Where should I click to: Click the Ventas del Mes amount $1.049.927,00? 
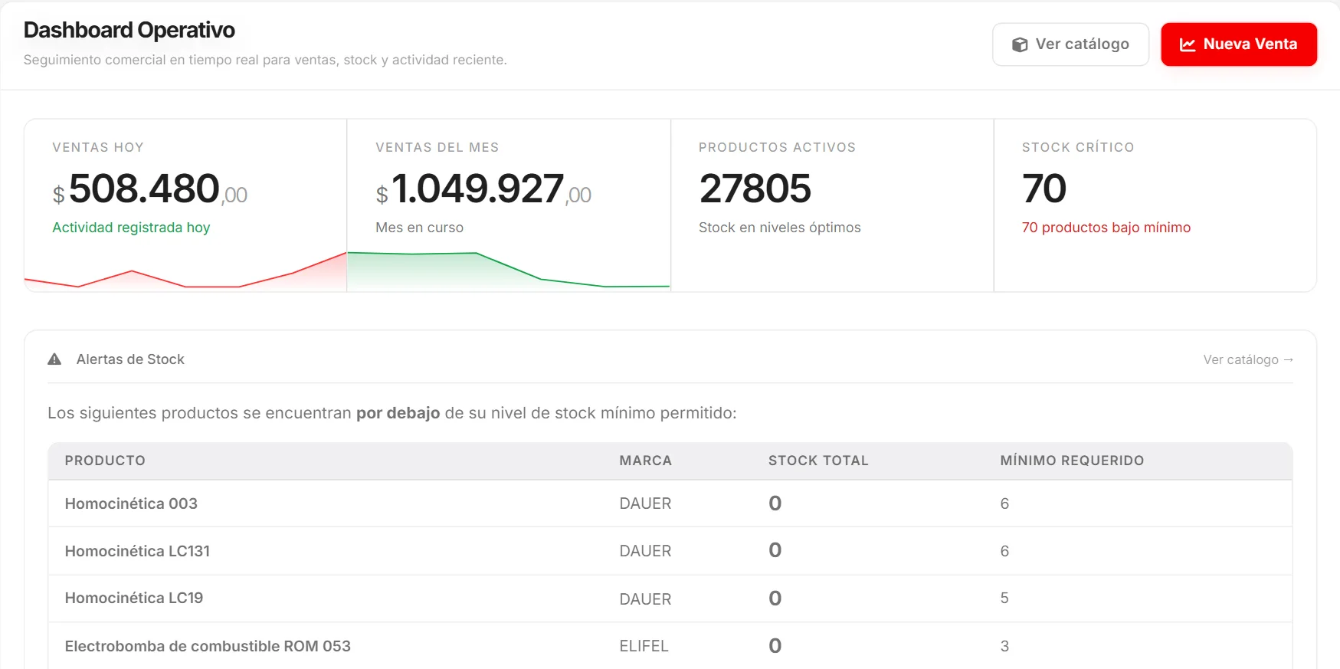pos(483,189)
